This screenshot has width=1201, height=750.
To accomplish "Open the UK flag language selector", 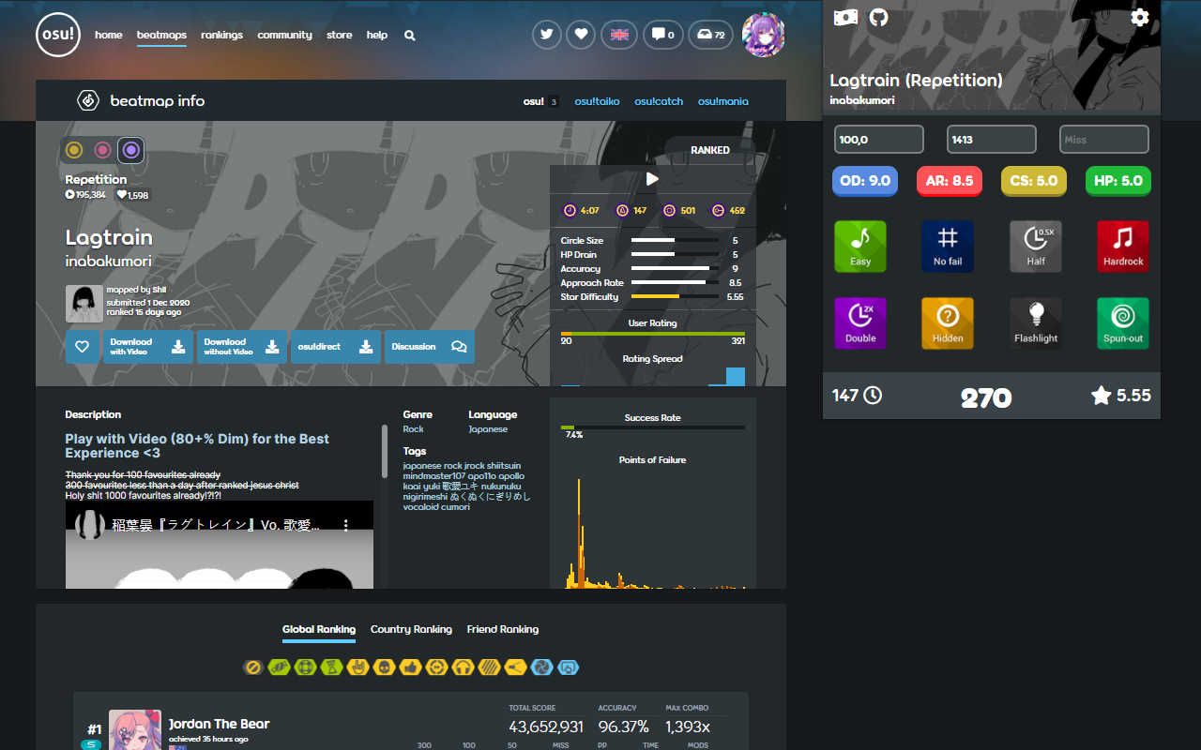I will tap(618, 35).
